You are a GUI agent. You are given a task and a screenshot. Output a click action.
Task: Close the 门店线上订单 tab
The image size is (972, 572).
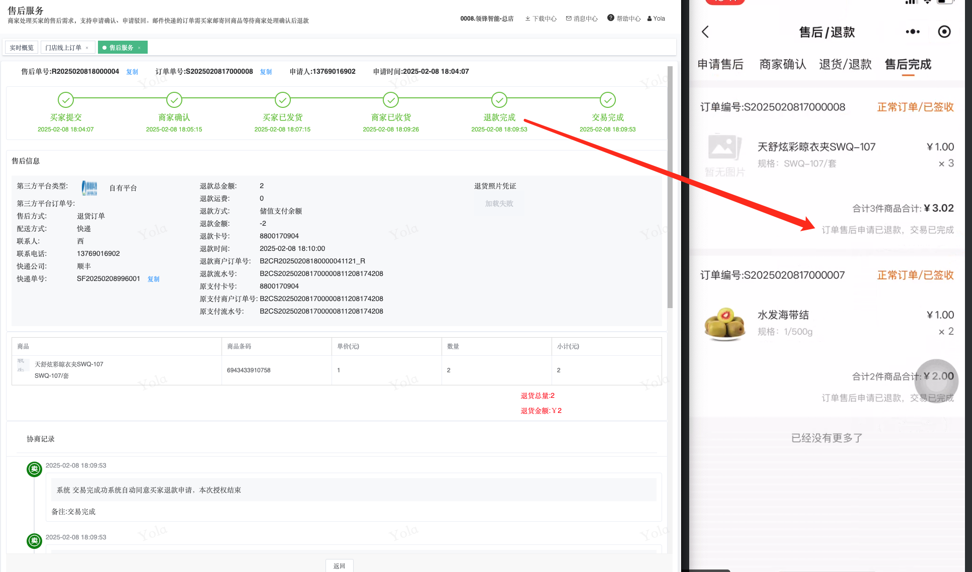87,48
